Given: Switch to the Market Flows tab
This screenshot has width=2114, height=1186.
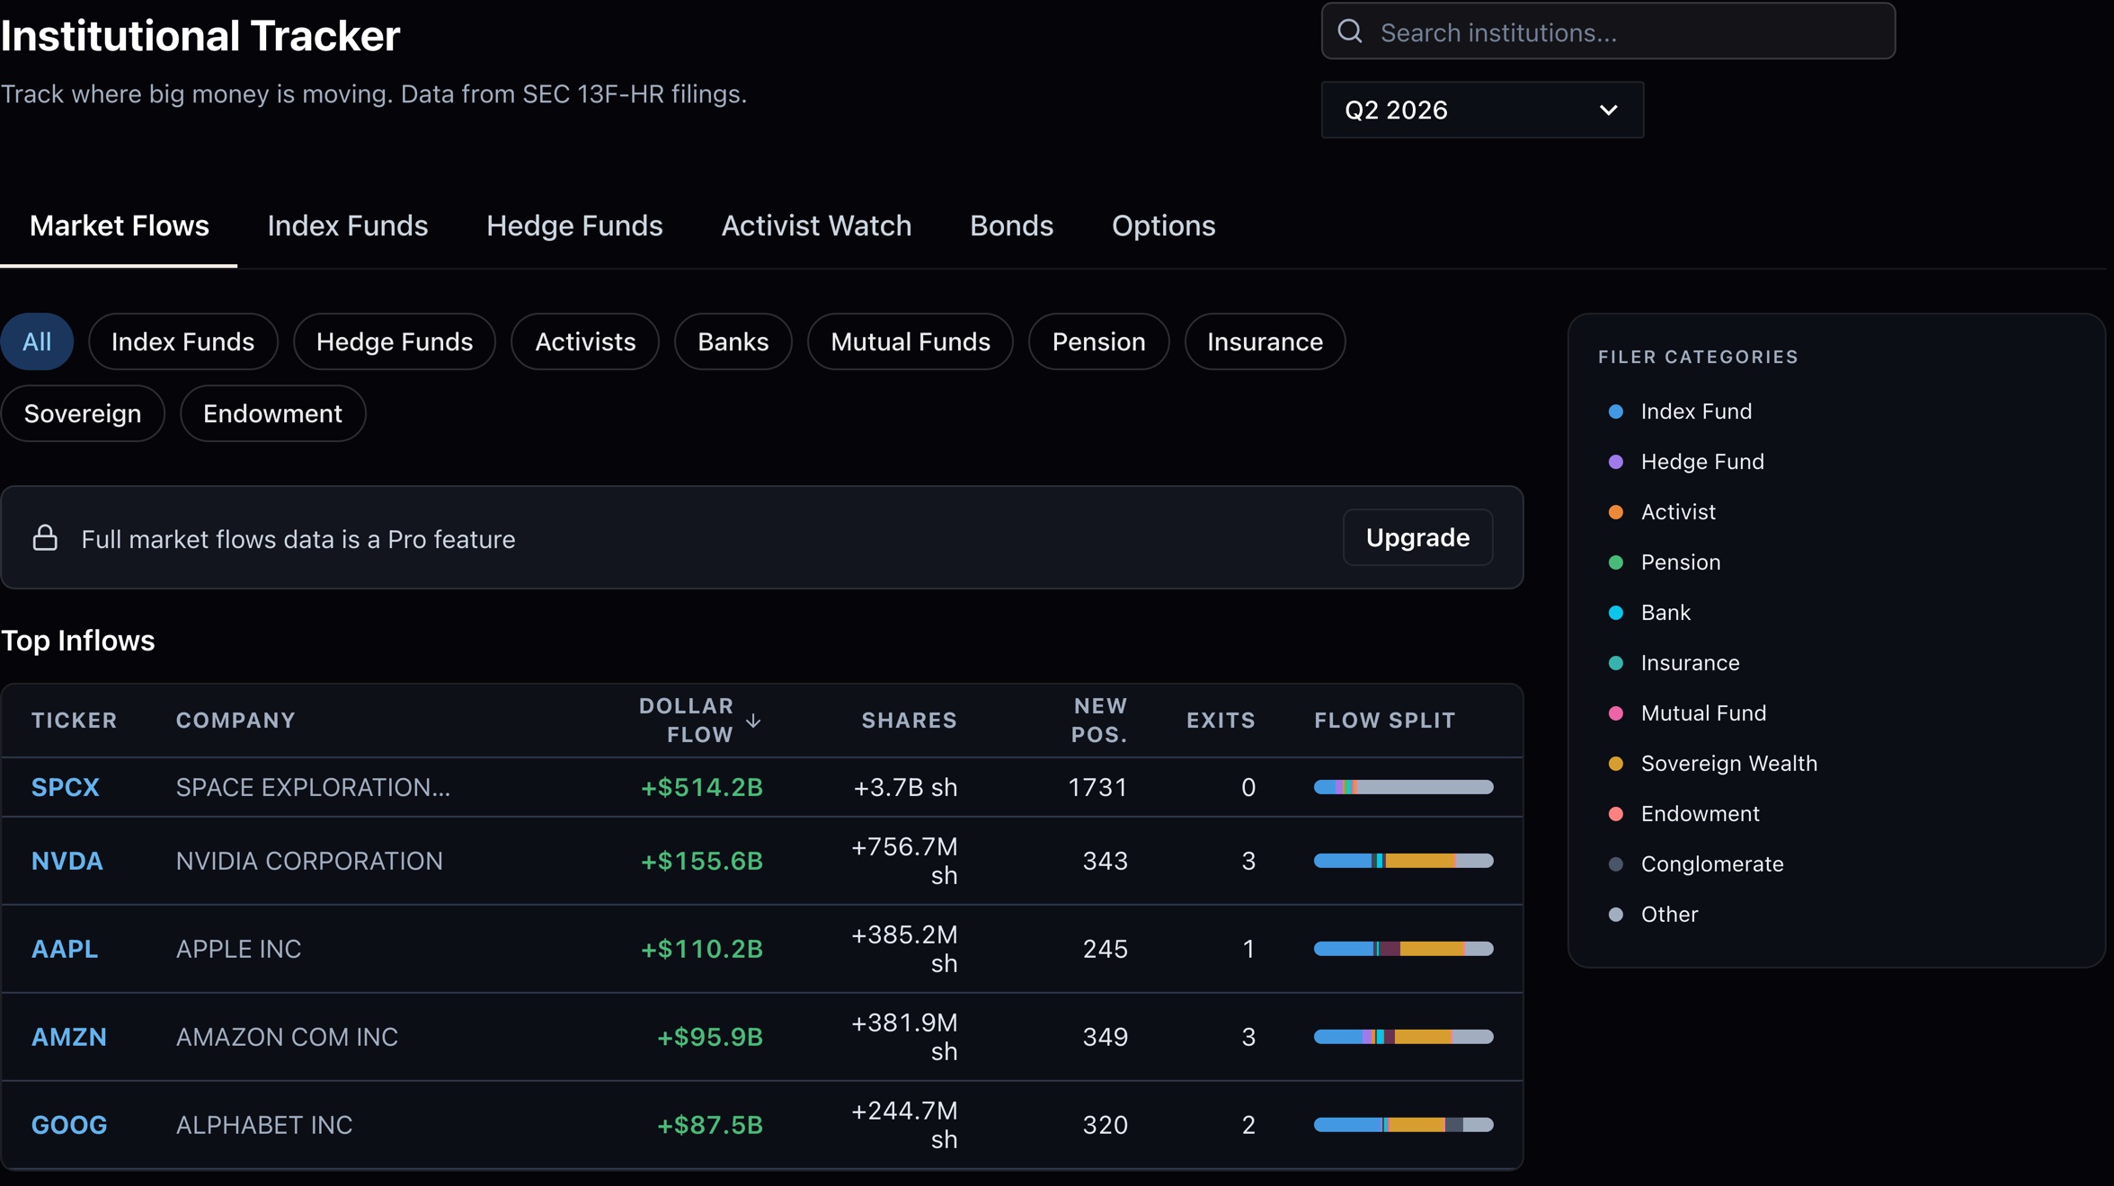Looking at the screenshot, I should 119,226.
